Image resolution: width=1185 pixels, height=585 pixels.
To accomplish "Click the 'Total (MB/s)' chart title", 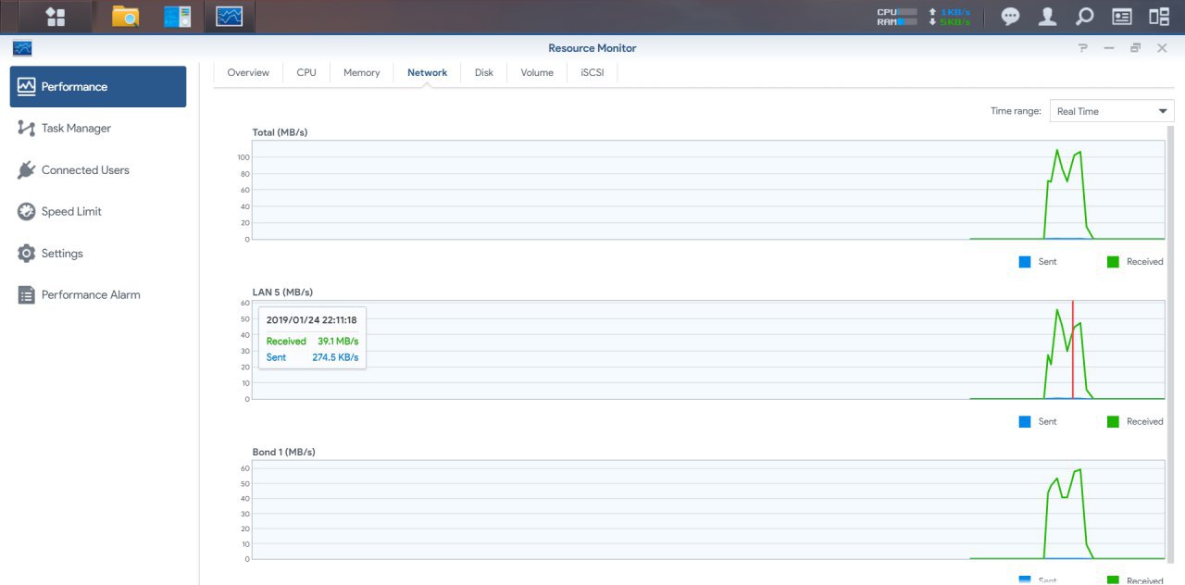I will (x=280, y=132).
